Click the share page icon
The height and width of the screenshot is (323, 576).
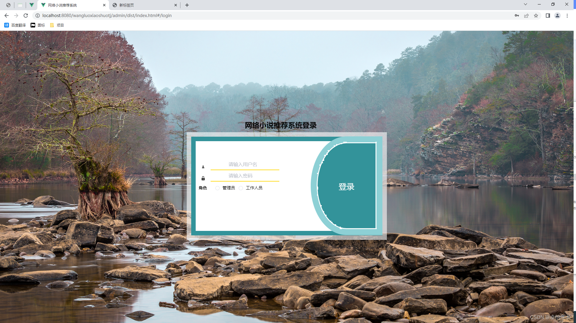[x=526, y=16]
